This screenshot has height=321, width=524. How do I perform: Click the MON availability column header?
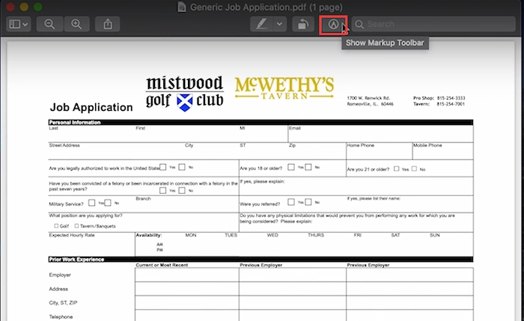coord(191,235)
